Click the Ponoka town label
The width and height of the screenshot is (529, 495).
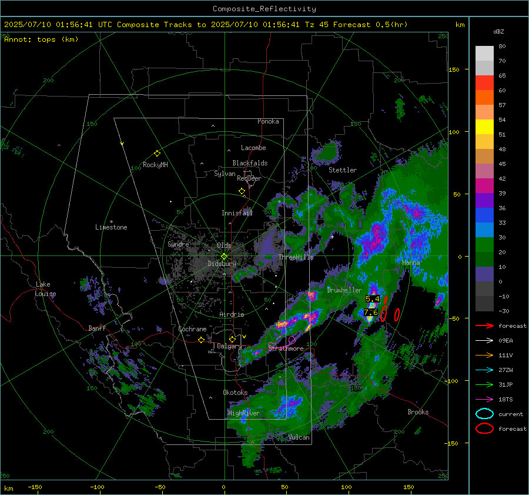[x=268, y=121]
